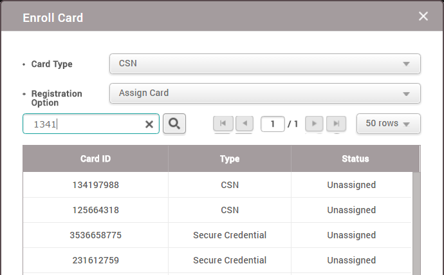This screenshot has width=444, height=275.
Task: Jump to last page of results
Action: (336, 124)
